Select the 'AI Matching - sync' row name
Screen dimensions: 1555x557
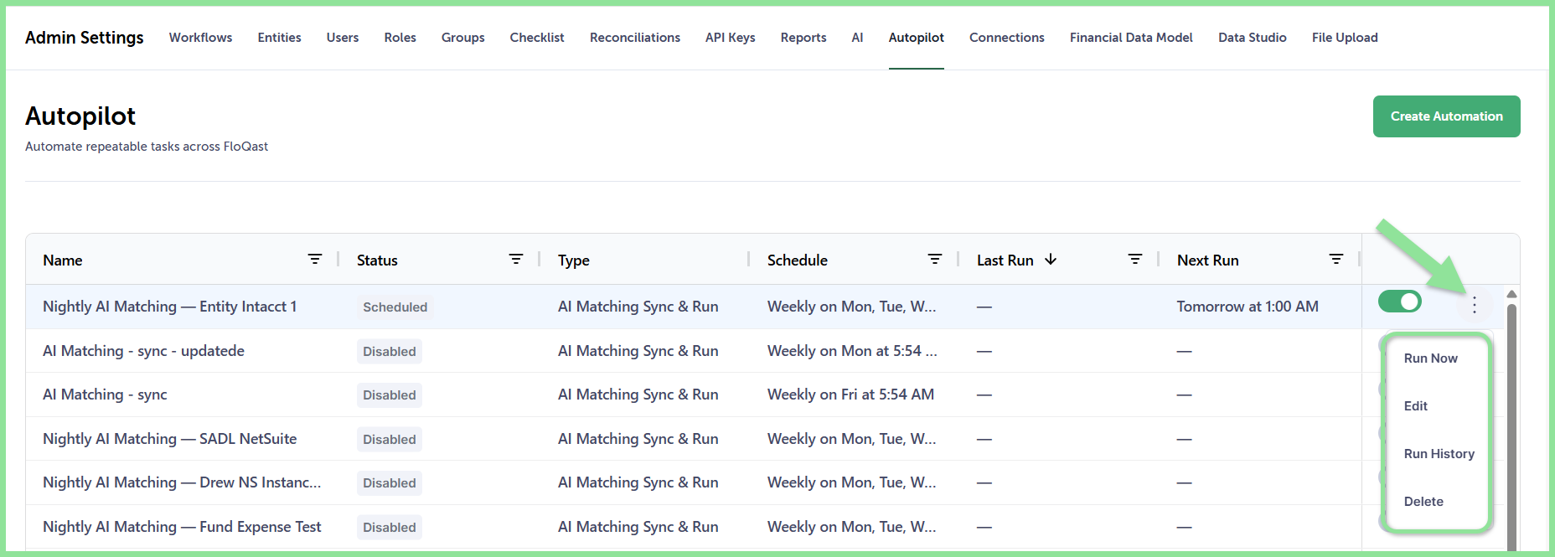(x=105, y=395)
